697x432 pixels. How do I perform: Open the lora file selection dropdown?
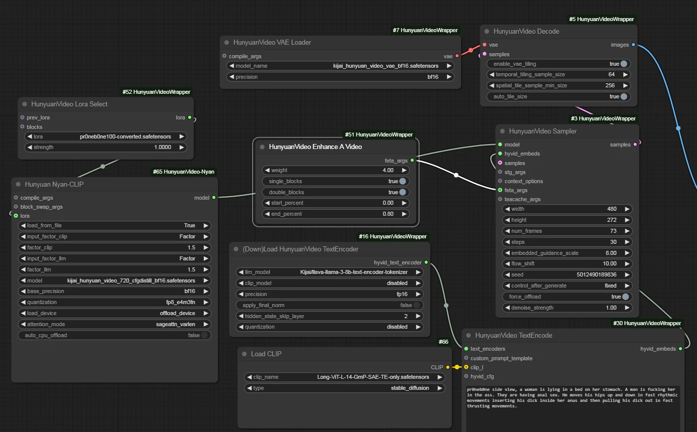click(105, 136)
